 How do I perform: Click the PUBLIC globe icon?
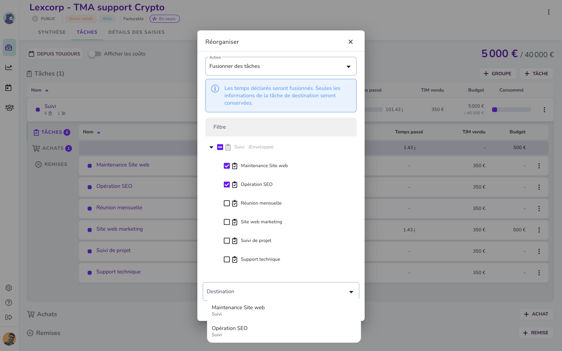35,19
